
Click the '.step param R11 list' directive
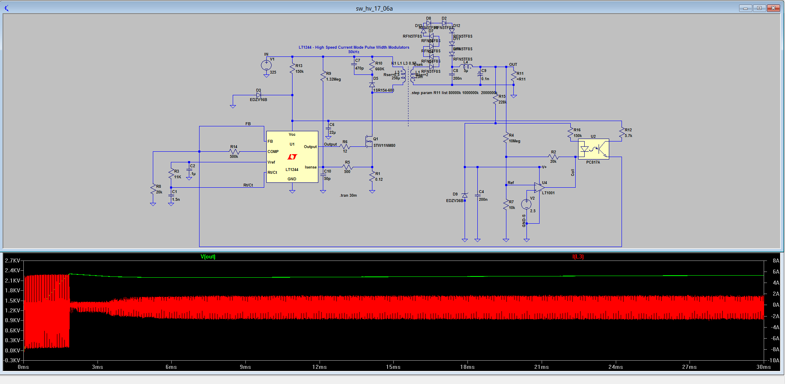pos(454,93)
